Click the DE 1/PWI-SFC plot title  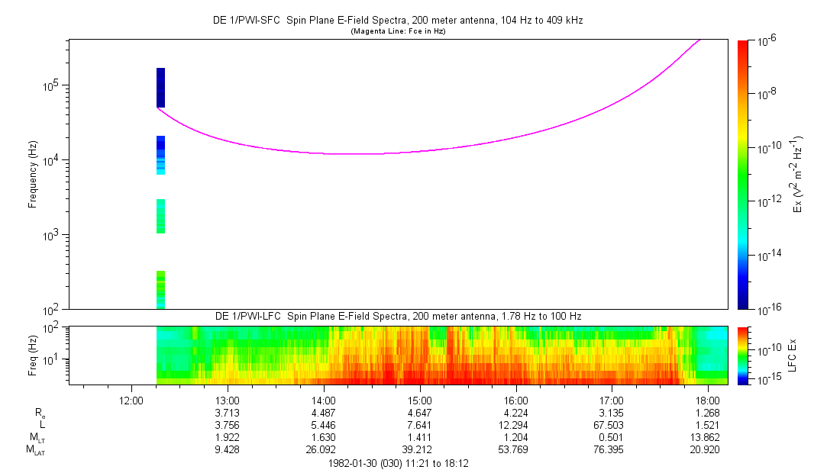click(397, 21)
